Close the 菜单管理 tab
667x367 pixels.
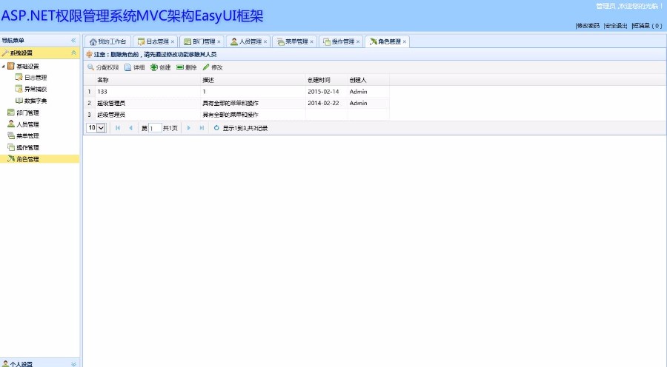pyautogui.click(x=311, y=41)
